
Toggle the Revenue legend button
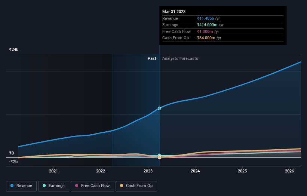coord(21,186)
